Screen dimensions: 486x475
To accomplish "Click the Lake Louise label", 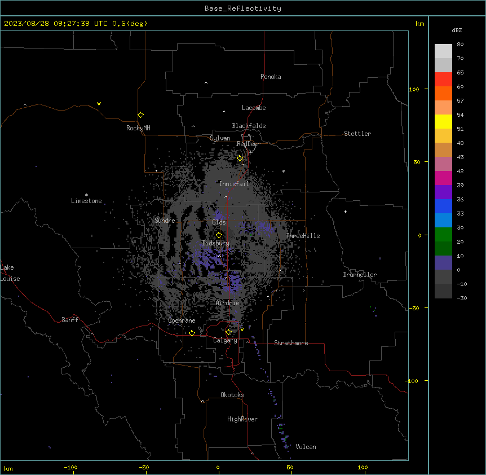I will tap(10, 273).
